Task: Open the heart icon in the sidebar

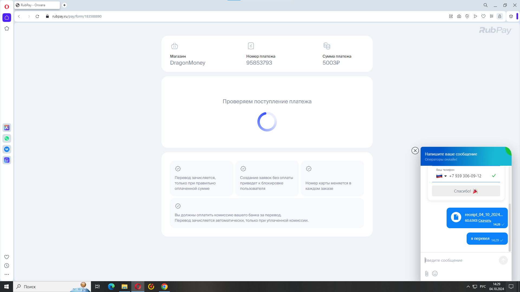Action: tap(7, 257)
